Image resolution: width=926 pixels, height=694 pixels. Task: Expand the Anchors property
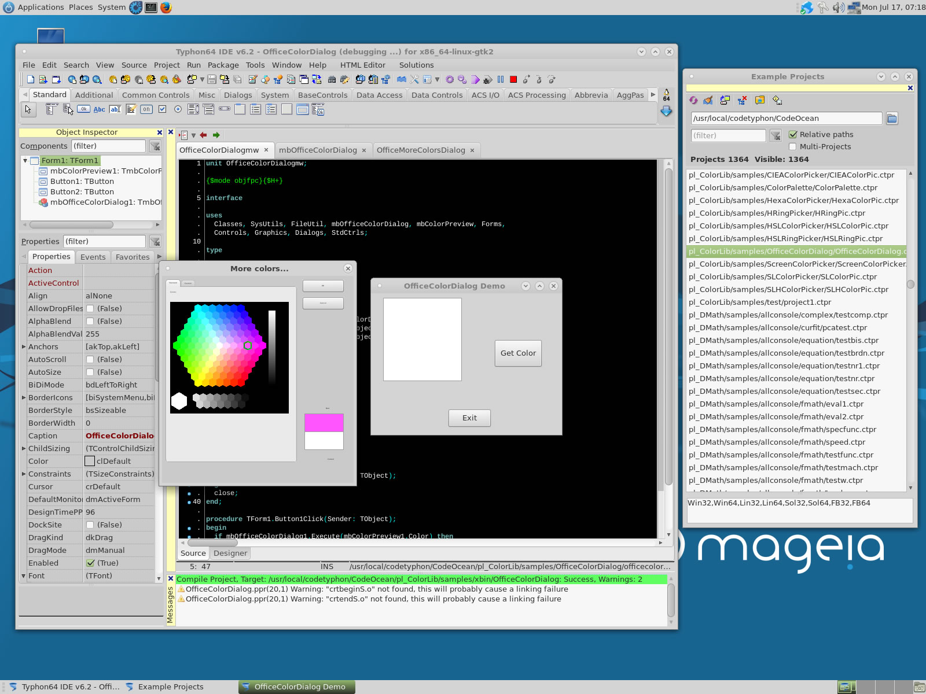pyautogui.click(x=24, y=347)
